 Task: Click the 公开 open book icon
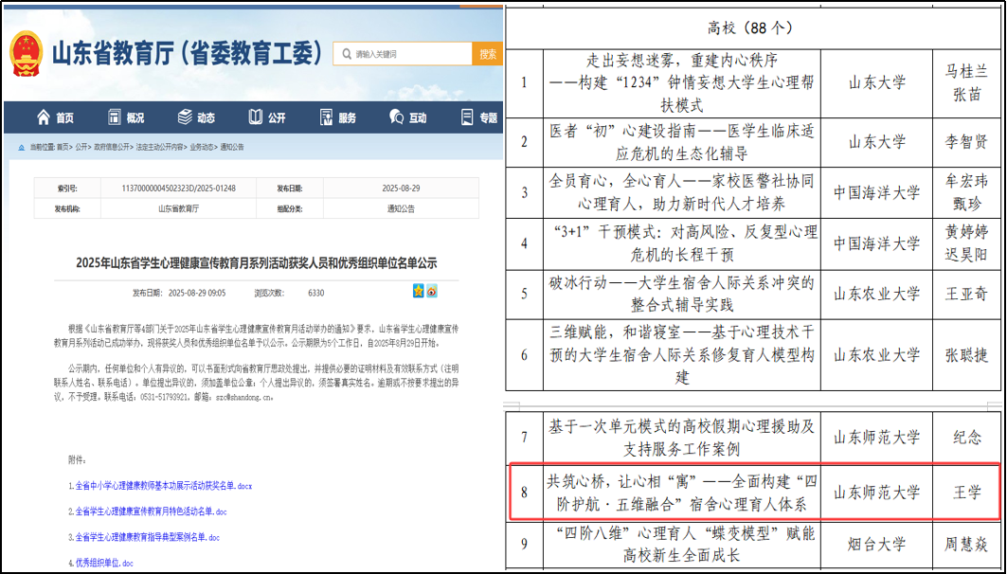pyautogui.click(x=256, y=117)
